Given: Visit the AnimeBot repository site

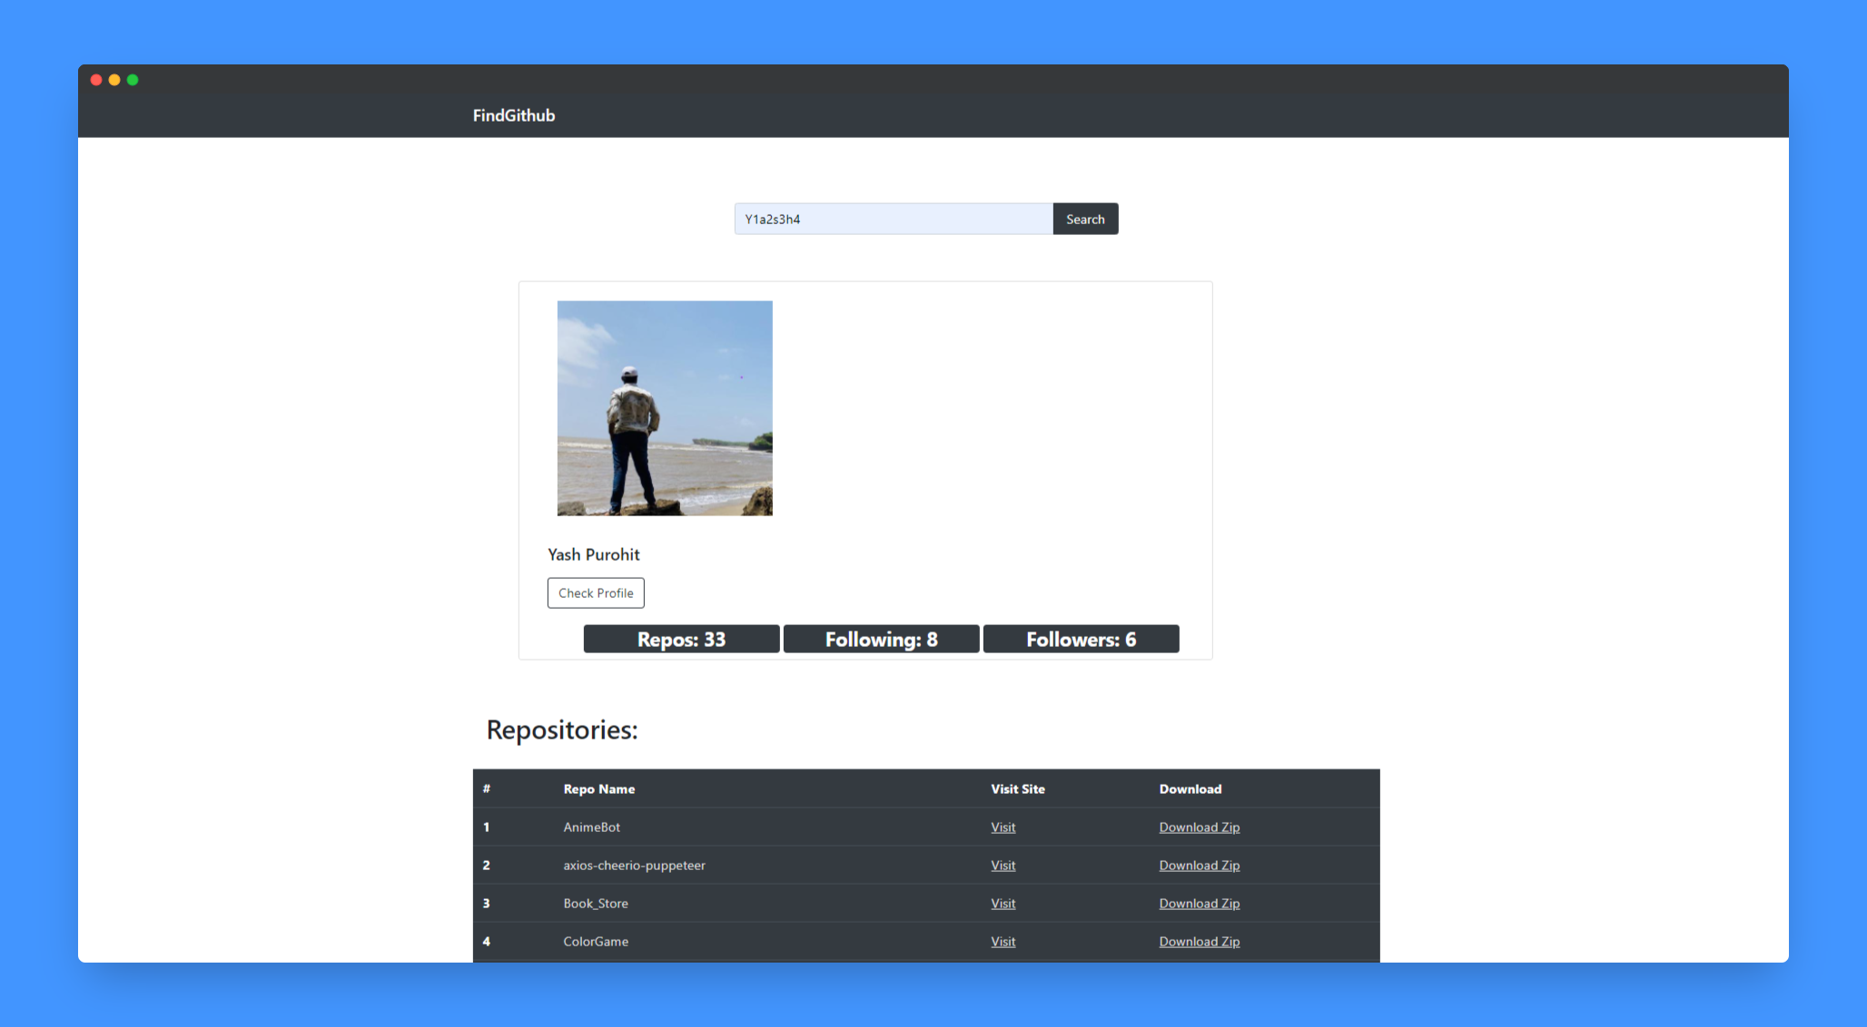Looking at the screenshot, I should (x=1003, y=827).
